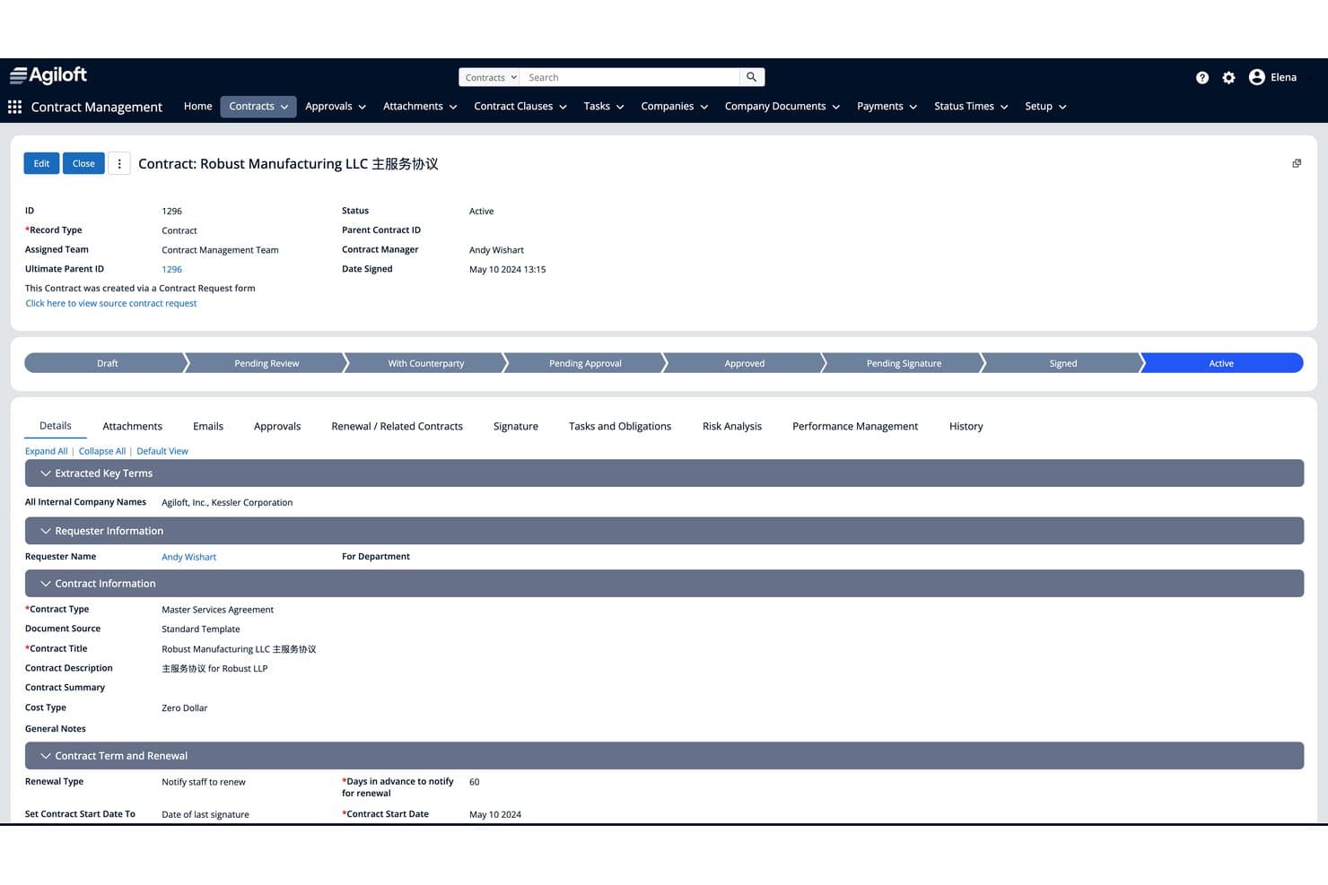Click the Default View link
Image resolution: width=1328 pixels, height=885 pixels.
(162, 452)
